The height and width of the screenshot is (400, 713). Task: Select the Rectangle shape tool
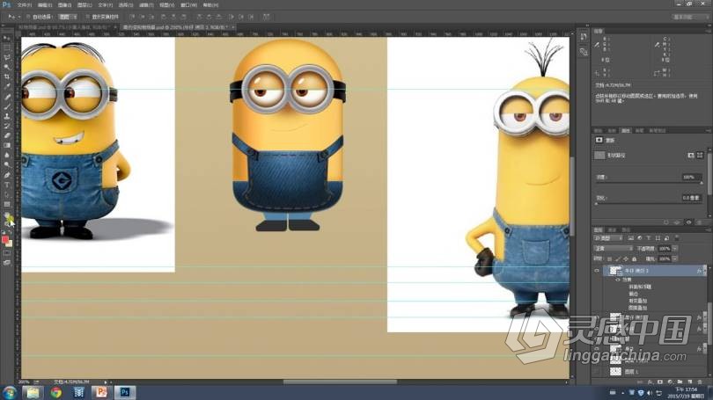coord(7,204)
